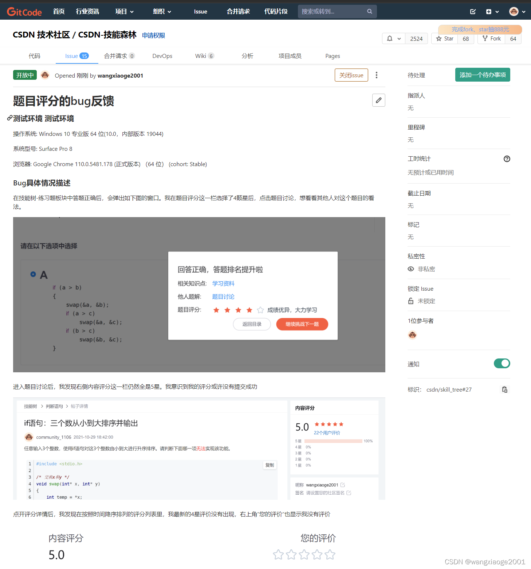
Task: Click 截止日期 section heading in sidebar
Action: [x=419, y=193]
